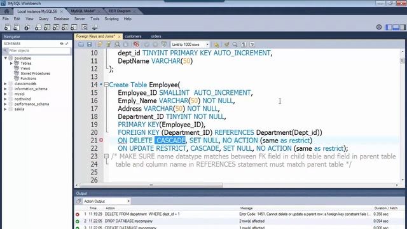Create a new table toolbar icon
This screenshot has width=407, height=229.
pyautogui.click(x=47, y=27)
